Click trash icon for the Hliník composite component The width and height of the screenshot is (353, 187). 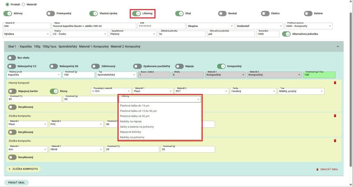(335, 141)
